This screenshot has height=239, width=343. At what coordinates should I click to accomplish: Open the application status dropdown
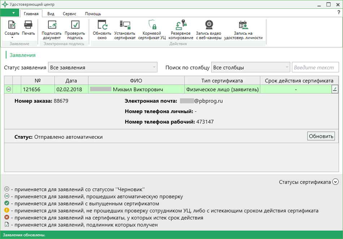pyautogui.click(x=103, y=67)
